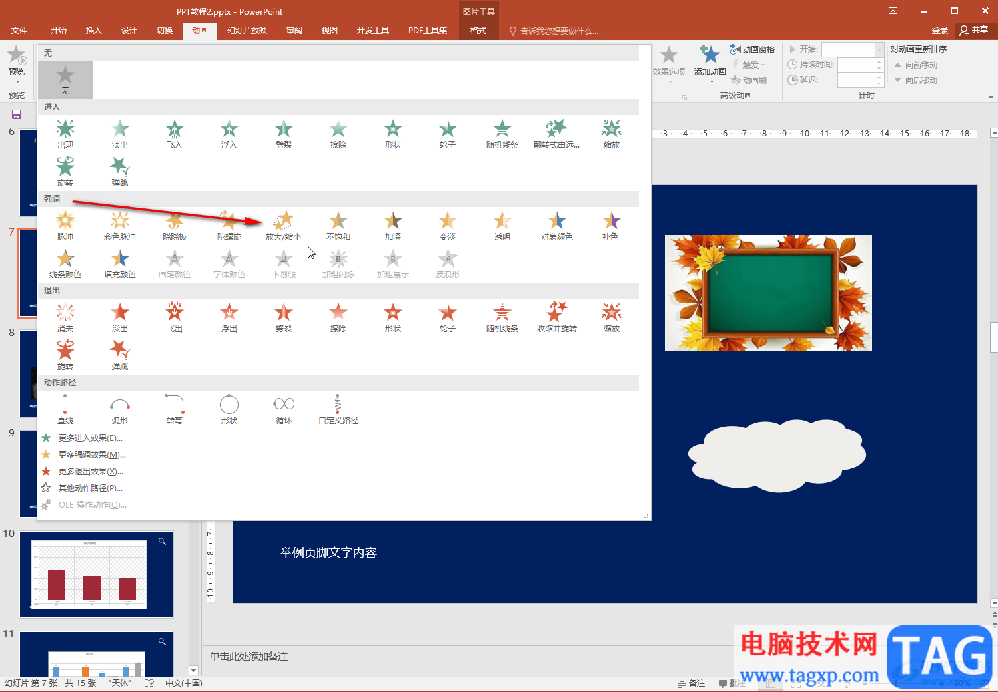The height and width of the screenshot is (692, 998).
Task: Apply the 彩色脉冲 emphasis effect
Action: click(120, 226)
